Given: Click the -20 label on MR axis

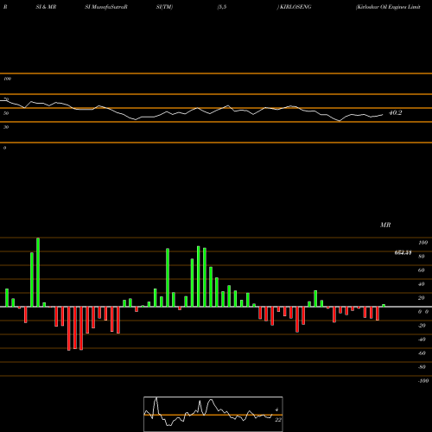Looking at the screenshot, I should click(x=422, y=326).
